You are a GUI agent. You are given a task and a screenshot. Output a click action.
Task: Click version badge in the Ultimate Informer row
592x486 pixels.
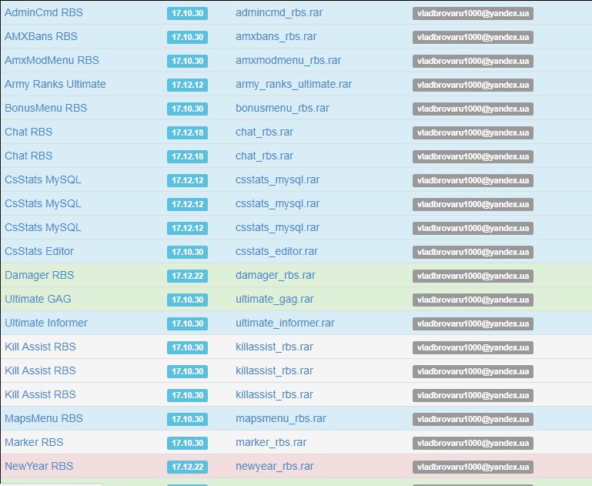[x=187, y=323]
